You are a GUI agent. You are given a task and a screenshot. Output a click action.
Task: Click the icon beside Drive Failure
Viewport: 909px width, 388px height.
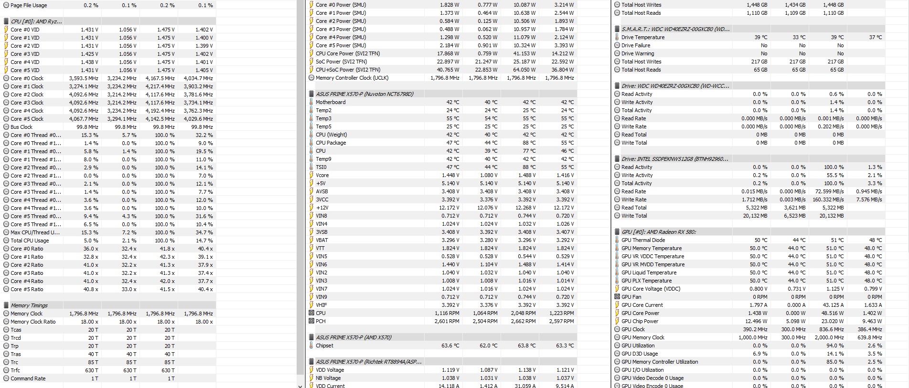(x=617, y=45)
